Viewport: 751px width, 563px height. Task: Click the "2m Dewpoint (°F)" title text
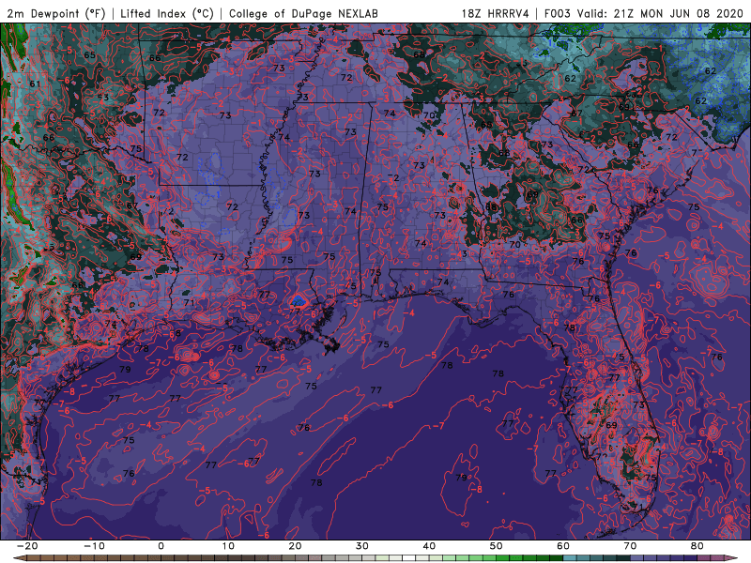click(56, 13)
